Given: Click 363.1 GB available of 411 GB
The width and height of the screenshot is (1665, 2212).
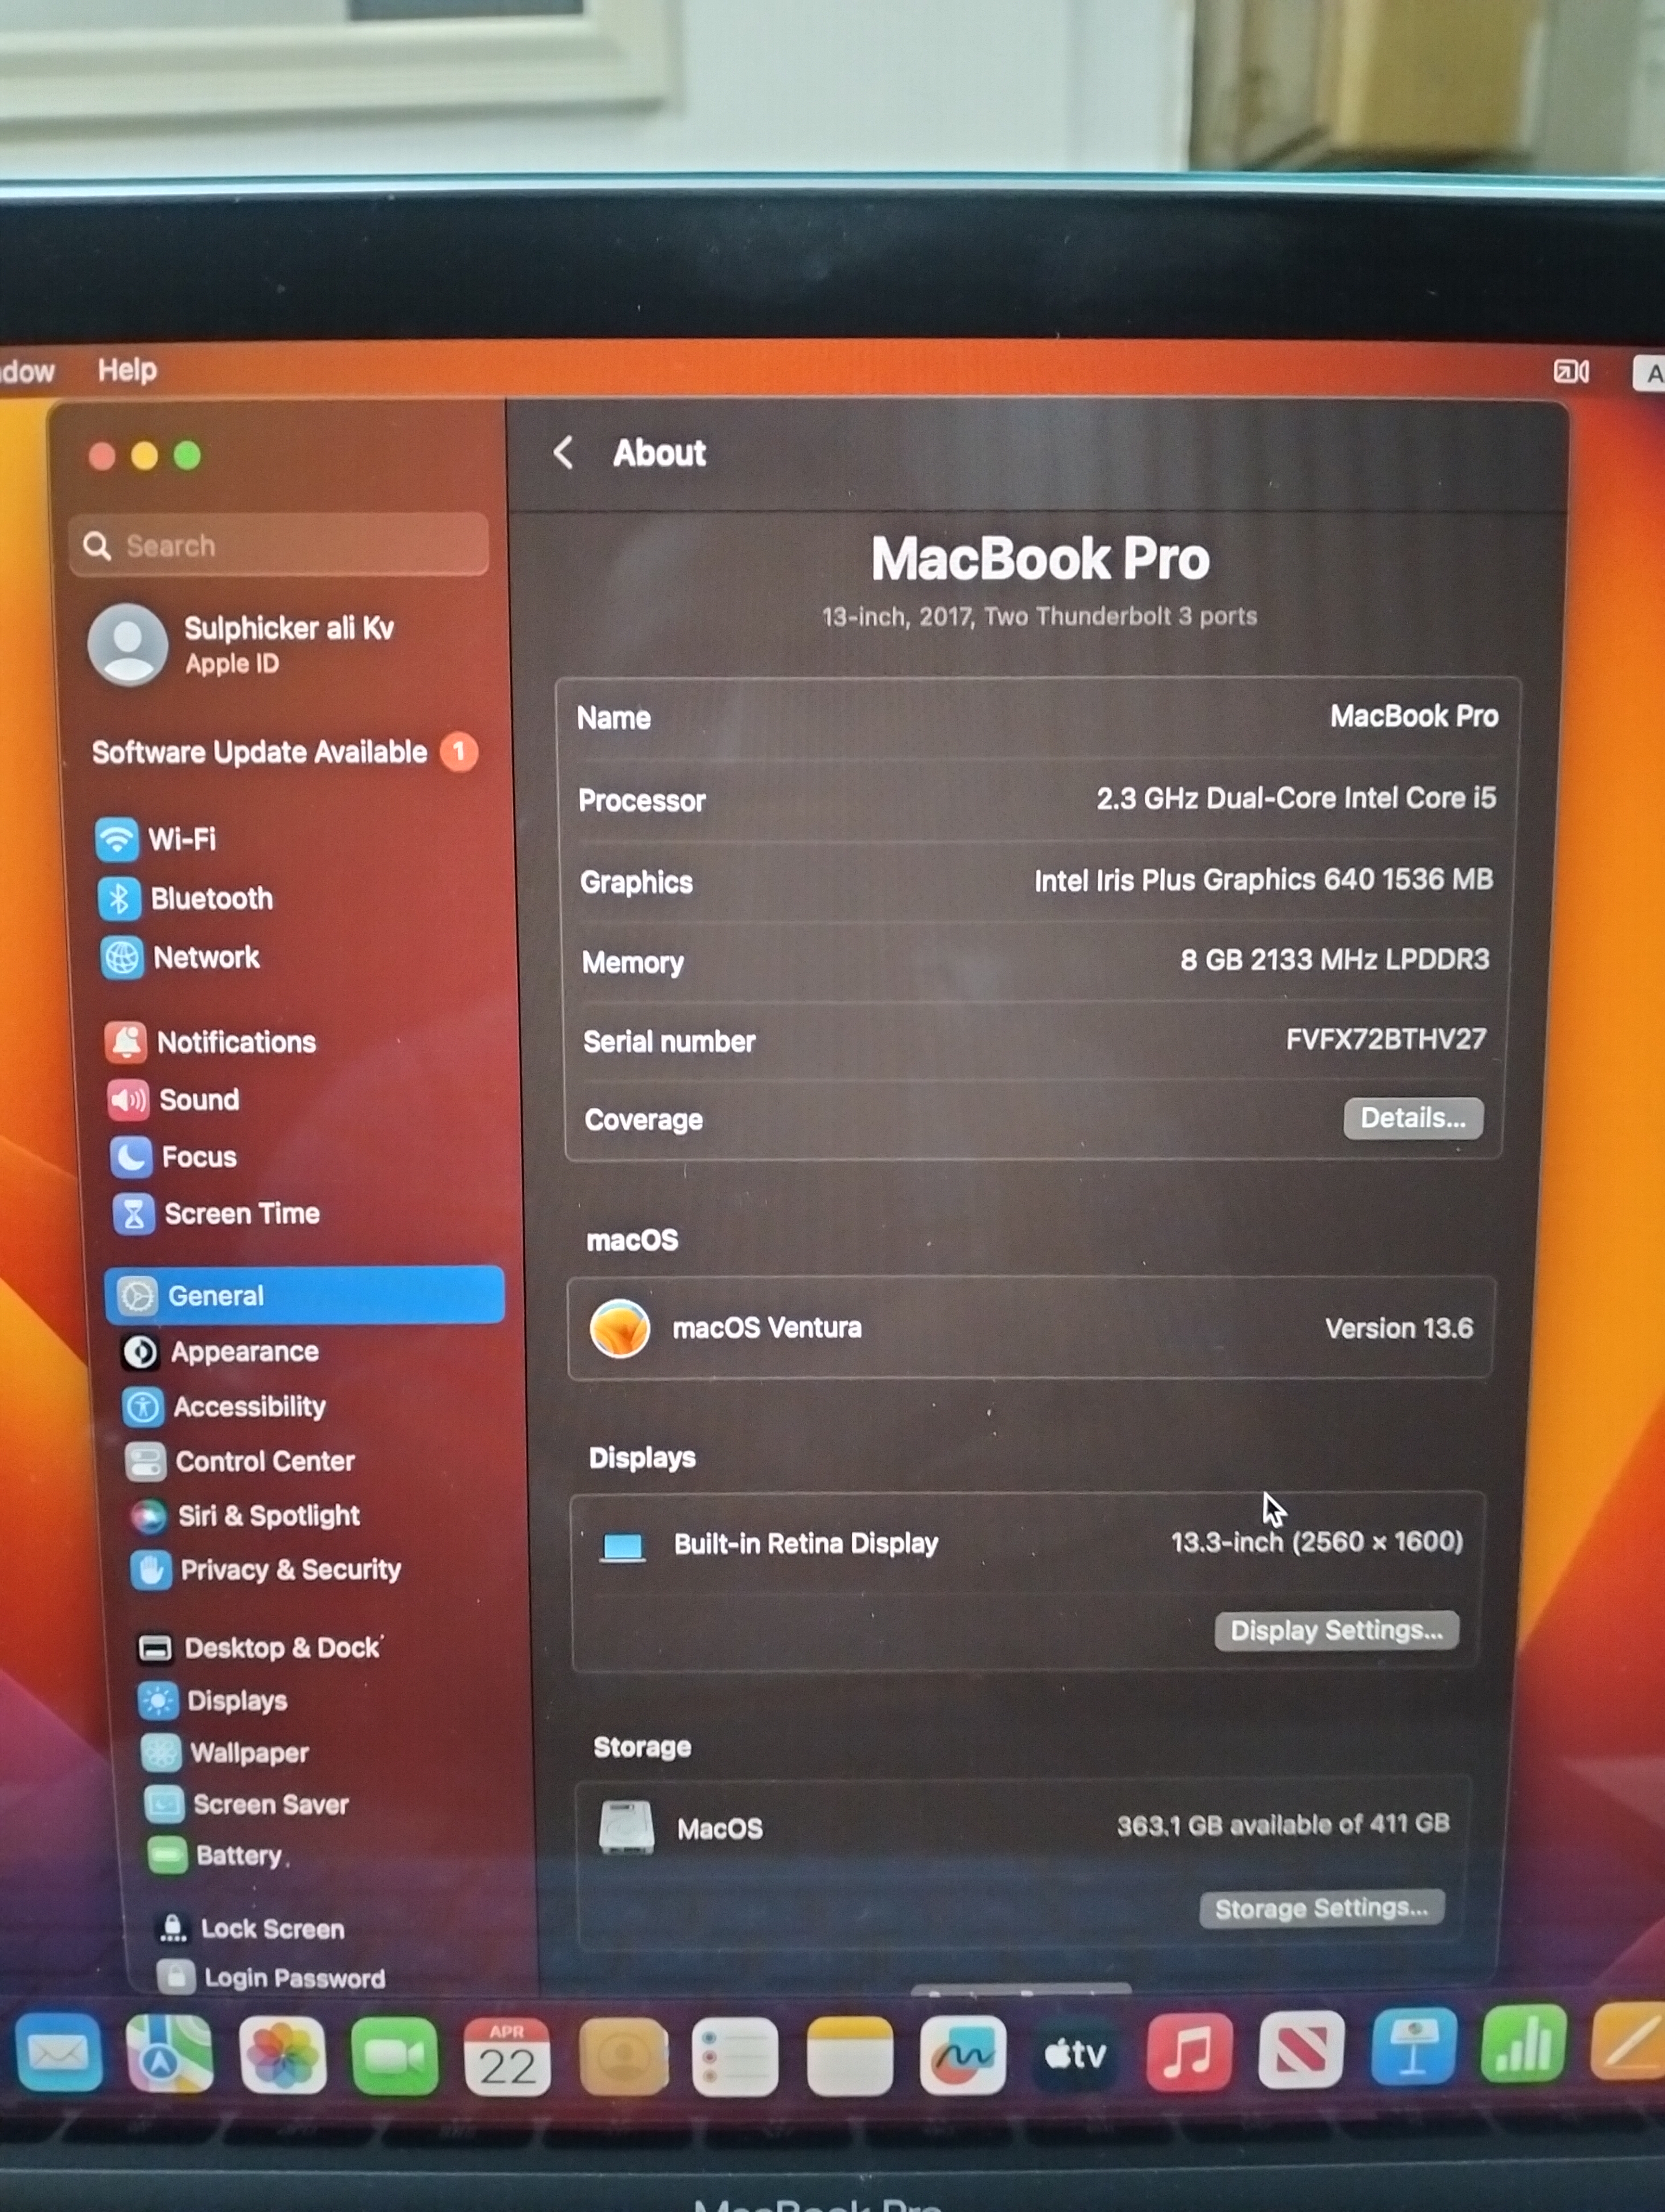Looking at the screenshot, I should click(x=1282, y=1825).
